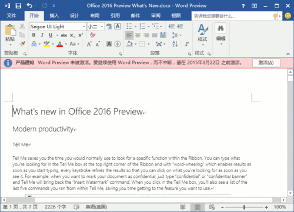Switch to Read Mode view icon

(x=183, y=207)
